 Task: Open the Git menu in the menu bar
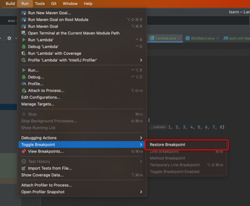pyautogui.click(x=54, y=4)
